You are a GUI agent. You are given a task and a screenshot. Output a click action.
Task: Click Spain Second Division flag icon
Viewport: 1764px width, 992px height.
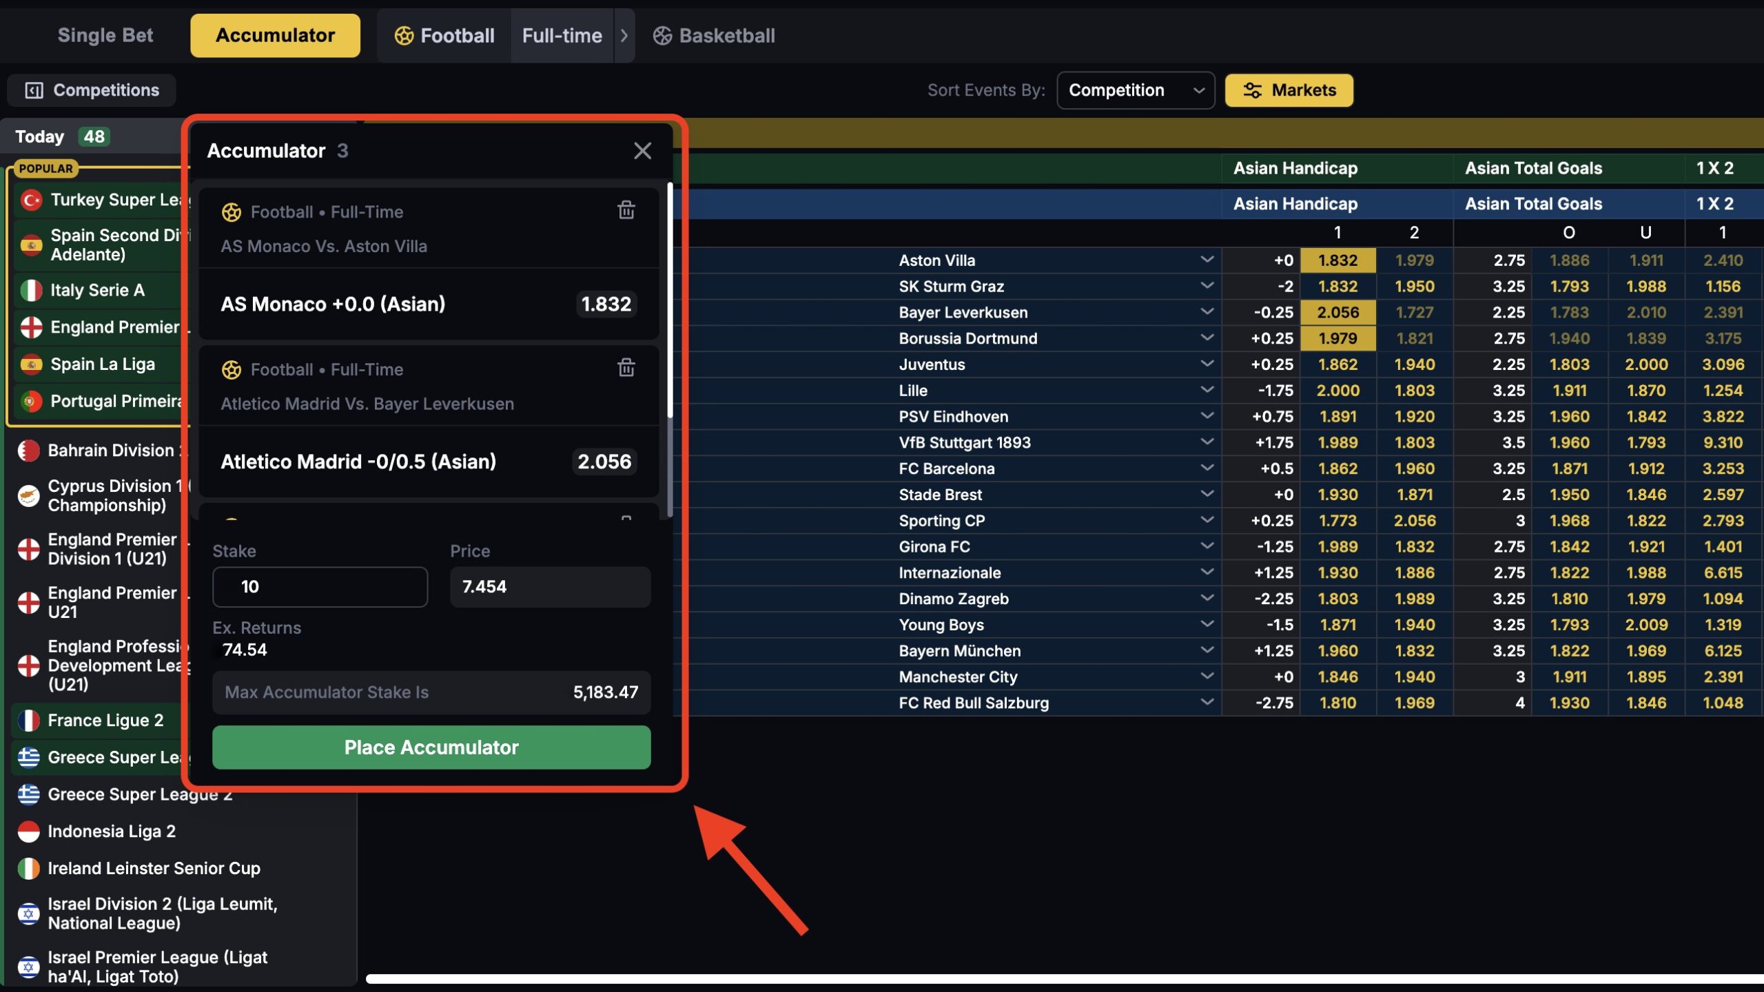tap(31, 245)
